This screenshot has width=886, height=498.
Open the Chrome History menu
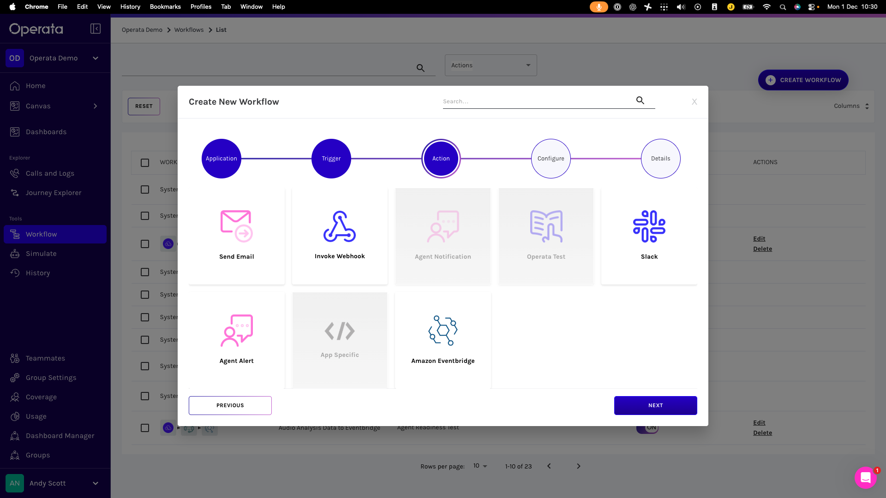point(130,7)
